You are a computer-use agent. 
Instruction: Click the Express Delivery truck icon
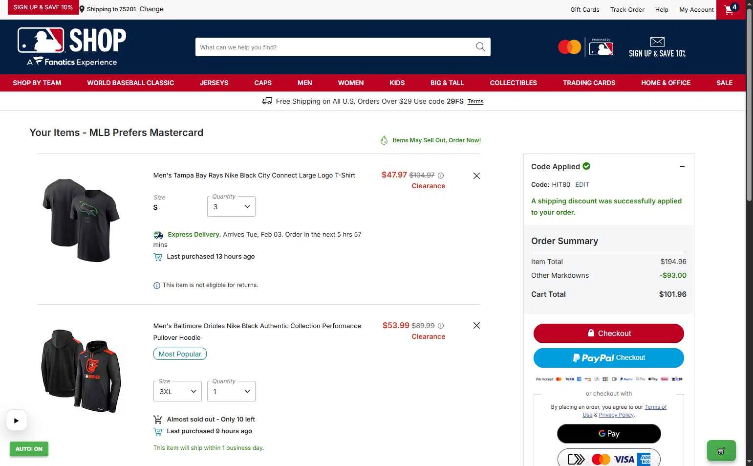pyautogui.click(x=158, y=235)
